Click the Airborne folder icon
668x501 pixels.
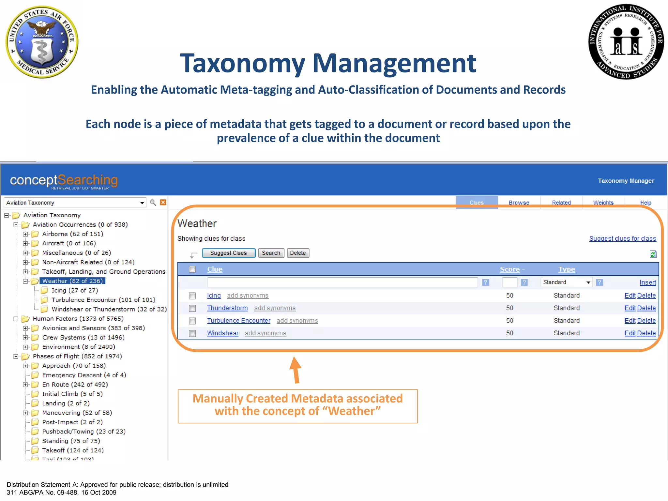(x=35, y=234)
